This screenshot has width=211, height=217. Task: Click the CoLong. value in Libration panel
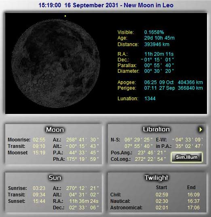(150, 159)
